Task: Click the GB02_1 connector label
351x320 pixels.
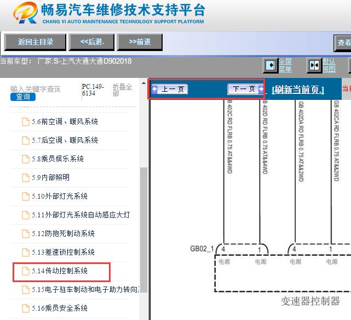Action: (202, 249)
